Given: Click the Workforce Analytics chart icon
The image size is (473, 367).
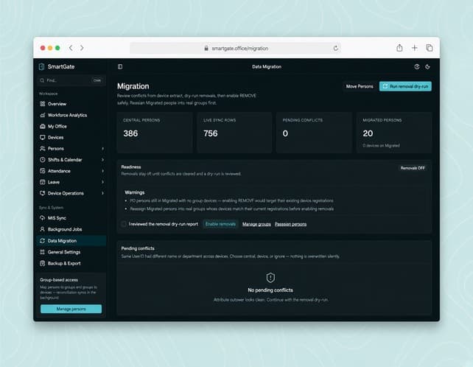Looking at the screenshot, I should point(43,115).
